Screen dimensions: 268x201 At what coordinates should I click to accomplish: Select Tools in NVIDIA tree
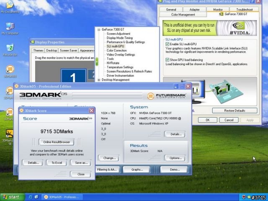click(110, 59)
